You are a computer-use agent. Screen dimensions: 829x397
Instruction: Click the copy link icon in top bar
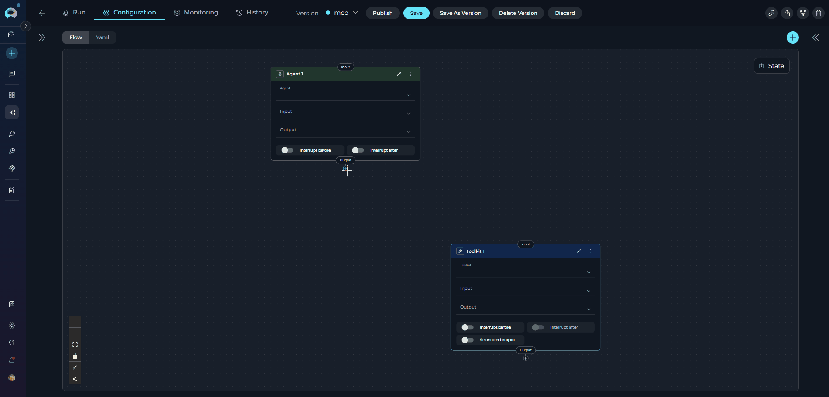tap(771, 13)
